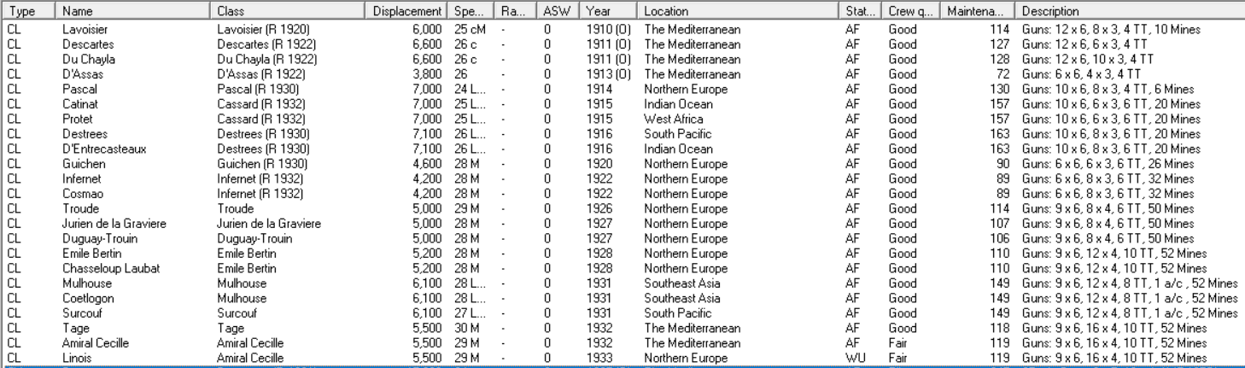Select the ship named Lavoisier
The image size is (1245, 368).
(x=82, y=30)
